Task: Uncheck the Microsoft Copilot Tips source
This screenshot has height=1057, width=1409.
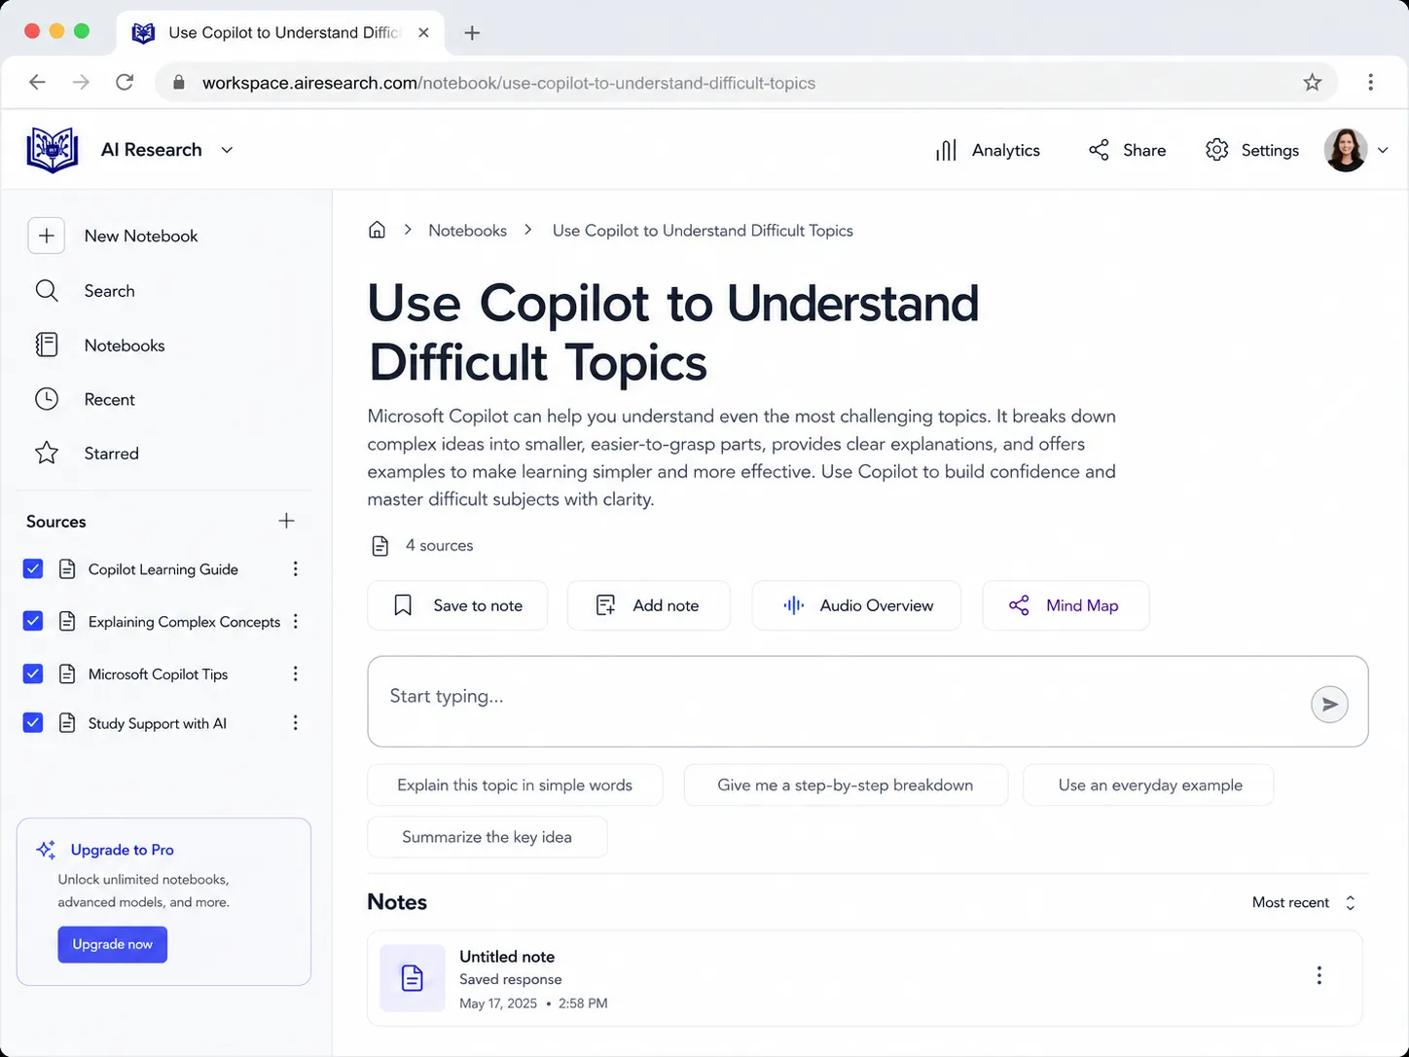Action: pyautogui.click(x=33, y=674)
